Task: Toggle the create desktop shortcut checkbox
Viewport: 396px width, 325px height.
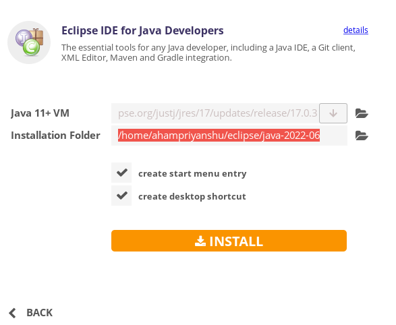Action: point(121,196)
